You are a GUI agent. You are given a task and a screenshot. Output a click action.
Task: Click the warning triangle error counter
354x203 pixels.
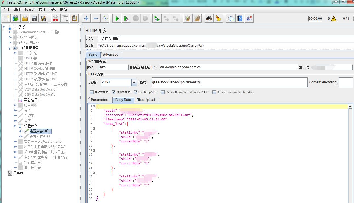coord(334,19)
